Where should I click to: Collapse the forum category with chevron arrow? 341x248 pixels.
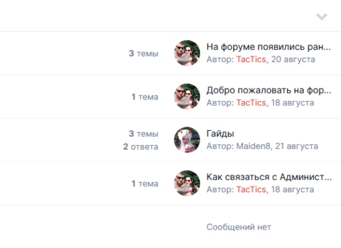(322, 17)
